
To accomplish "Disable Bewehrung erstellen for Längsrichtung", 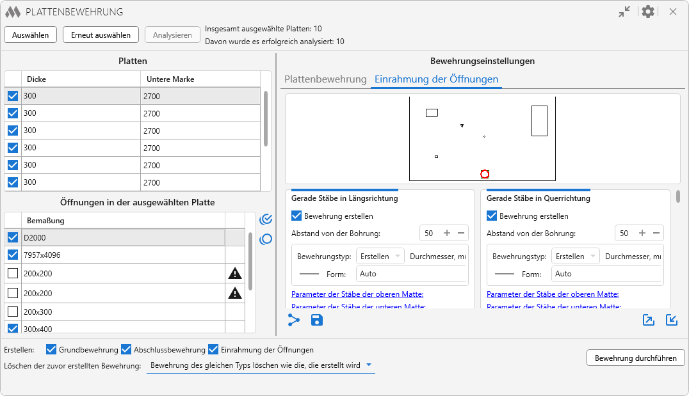I will [297, 216].
